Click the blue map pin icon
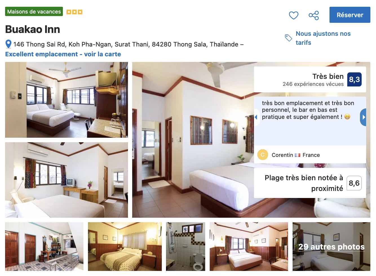376x276 pixels. pyautogui.click(x=8, y=44)
